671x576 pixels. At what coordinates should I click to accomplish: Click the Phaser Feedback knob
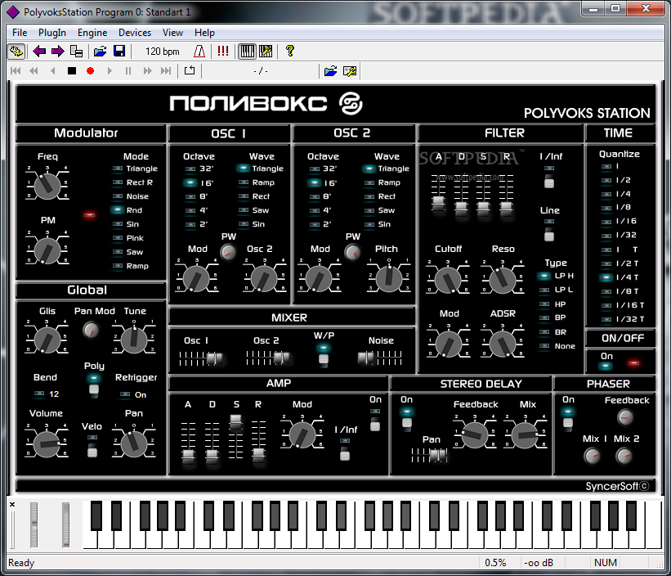coord(625,417)
